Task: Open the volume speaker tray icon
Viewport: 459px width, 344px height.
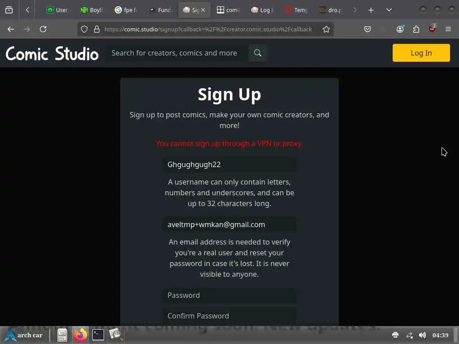Action: 422,335
